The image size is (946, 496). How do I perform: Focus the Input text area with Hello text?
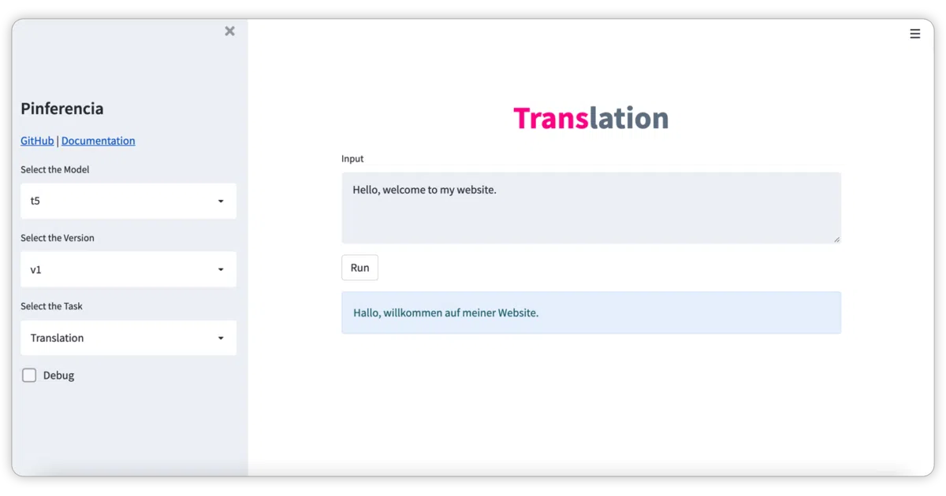(591, 208)
